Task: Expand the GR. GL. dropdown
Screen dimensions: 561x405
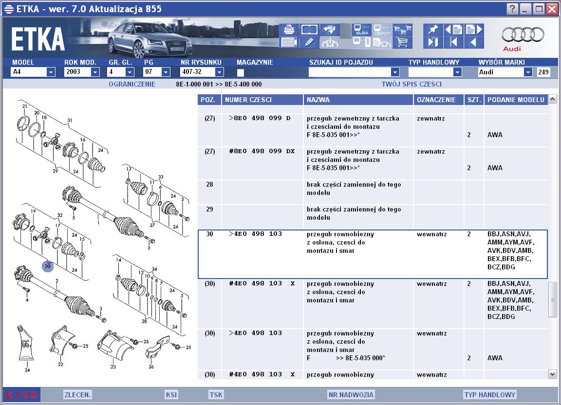Action: coord(130,72)
